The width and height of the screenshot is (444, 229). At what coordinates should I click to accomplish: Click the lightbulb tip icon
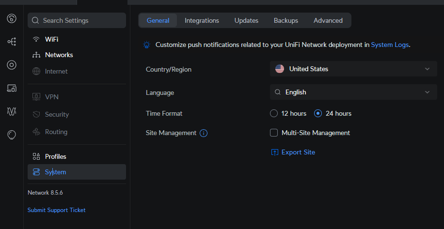pyautogui.click(x=146, y=45)
